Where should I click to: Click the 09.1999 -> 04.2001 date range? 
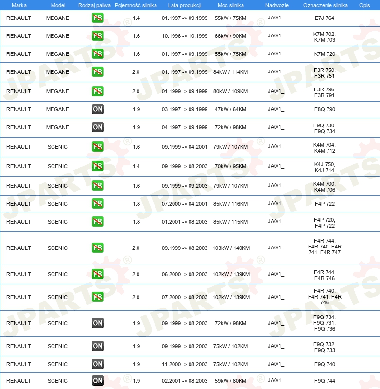click(x=185, y=147)
